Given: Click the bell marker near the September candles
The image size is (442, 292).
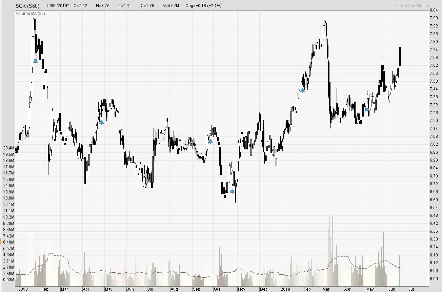Looking at the screenshot, I should [x=210, y=142].
